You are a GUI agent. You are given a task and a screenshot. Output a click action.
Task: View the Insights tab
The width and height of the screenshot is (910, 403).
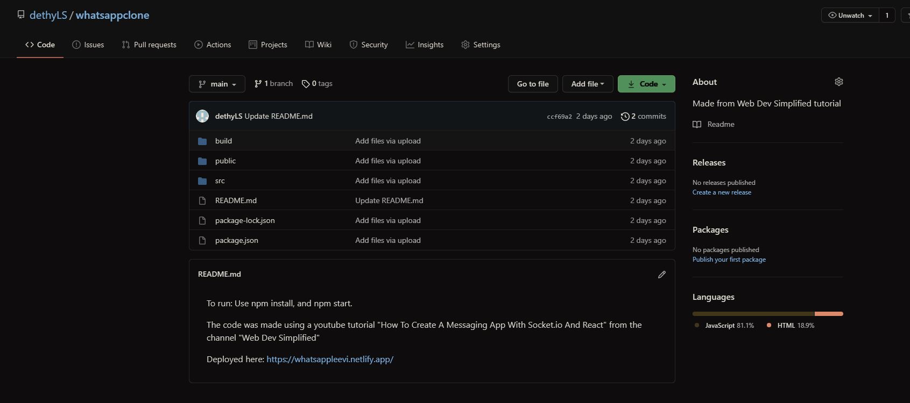point(425,45)
